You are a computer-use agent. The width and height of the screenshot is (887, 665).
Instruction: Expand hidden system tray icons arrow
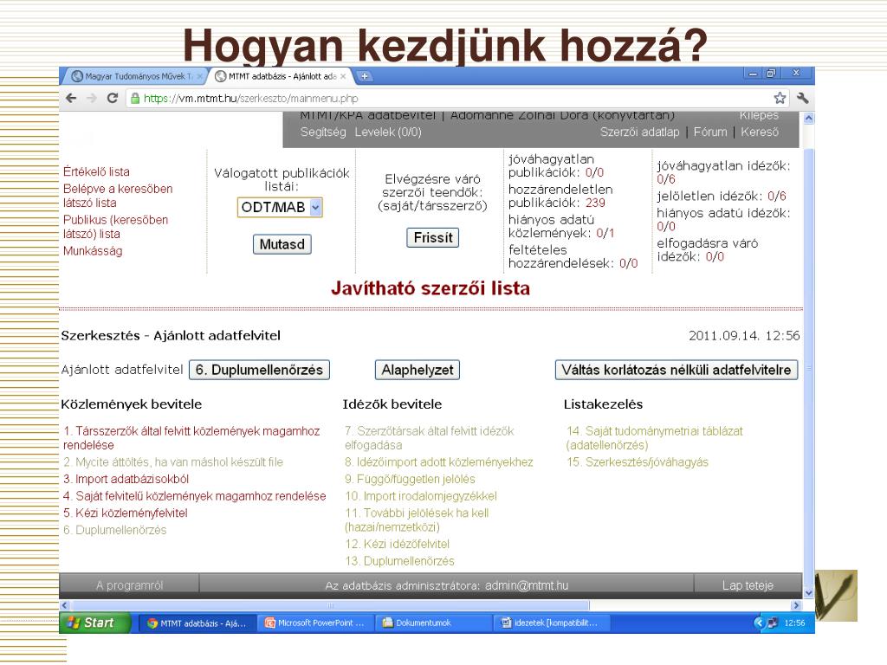pos(759,623)
